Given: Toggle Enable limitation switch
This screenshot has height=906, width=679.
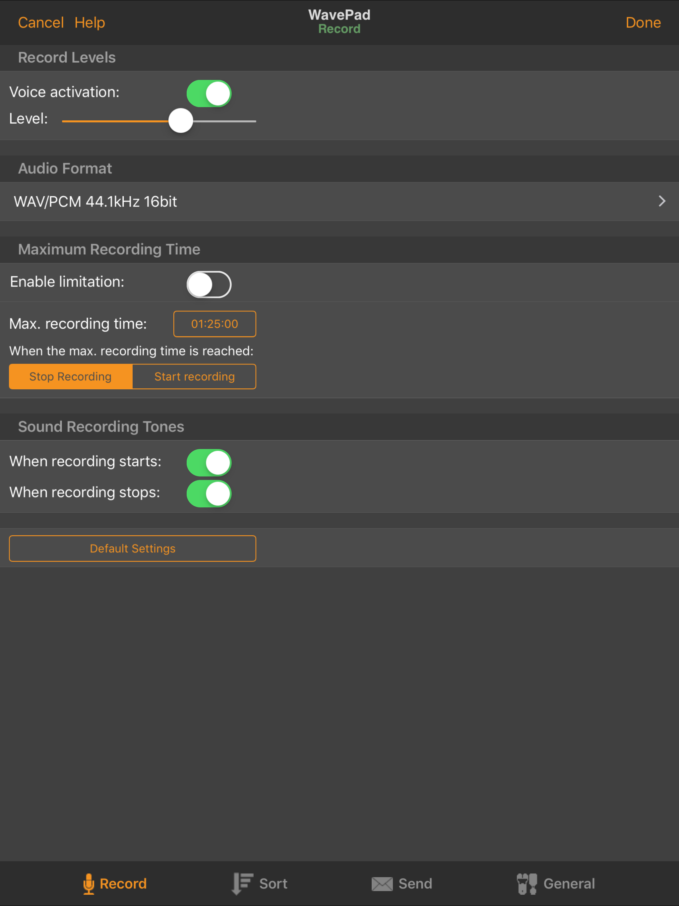Looking at the screenshot, I should tap(209, 284).
